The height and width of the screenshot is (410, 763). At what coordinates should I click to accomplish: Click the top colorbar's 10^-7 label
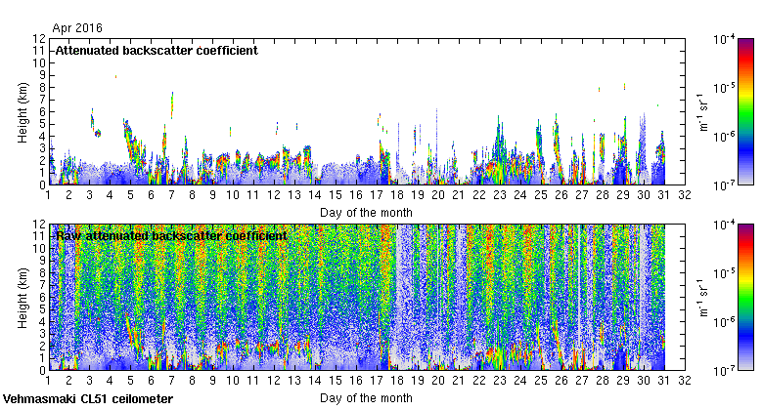point(724,185)
